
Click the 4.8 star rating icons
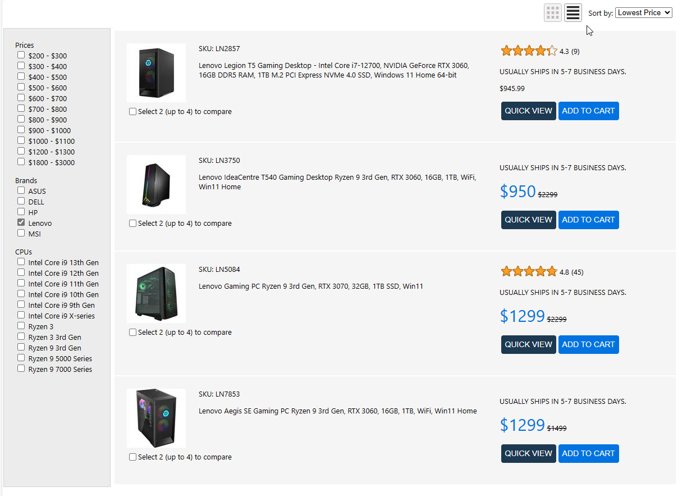(529, 272)
